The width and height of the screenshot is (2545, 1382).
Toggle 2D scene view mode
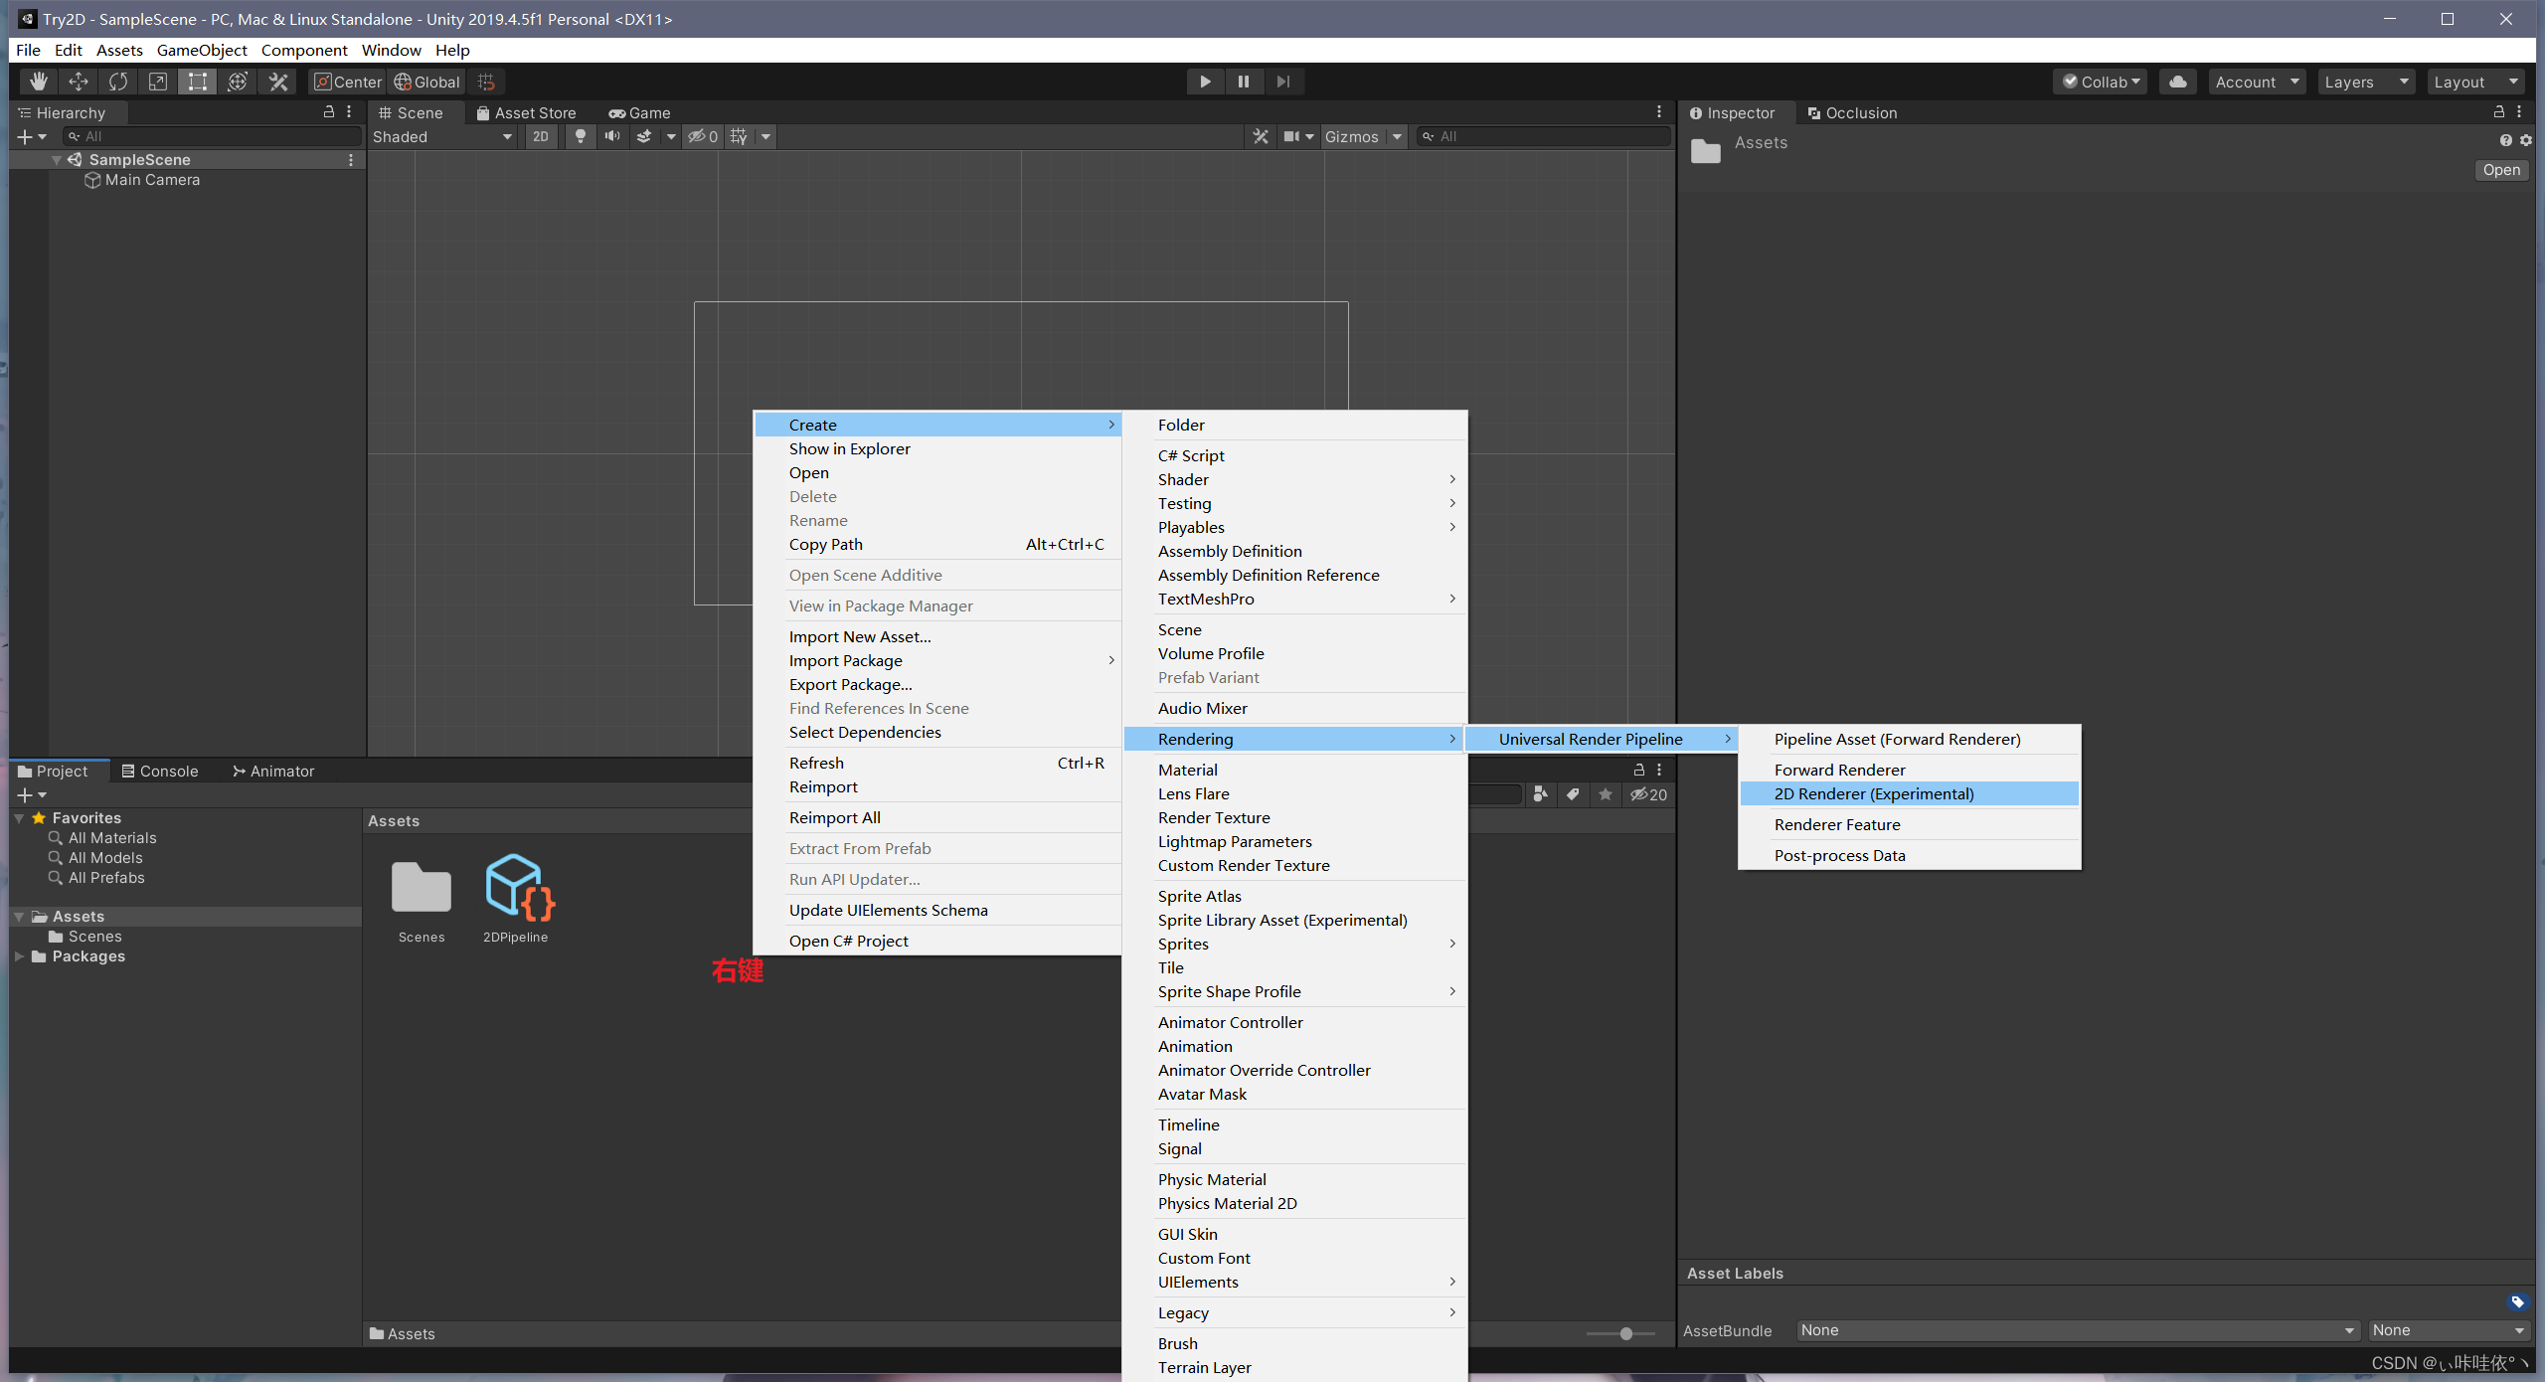pos(541,136)
